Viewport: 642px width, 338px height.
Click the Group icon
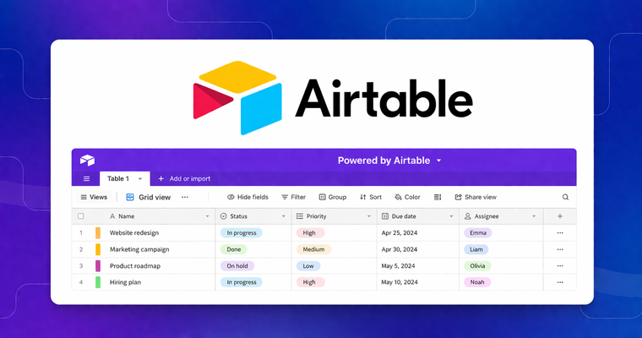pyautogui.click(x=322, y=197)
